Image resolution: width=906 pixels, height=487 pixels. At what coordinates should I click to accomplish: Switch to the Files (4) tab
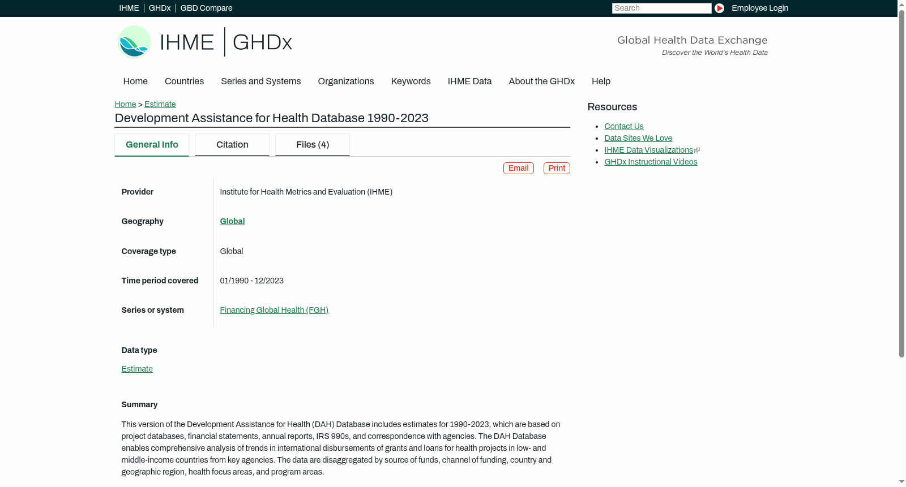click(313, 145)
